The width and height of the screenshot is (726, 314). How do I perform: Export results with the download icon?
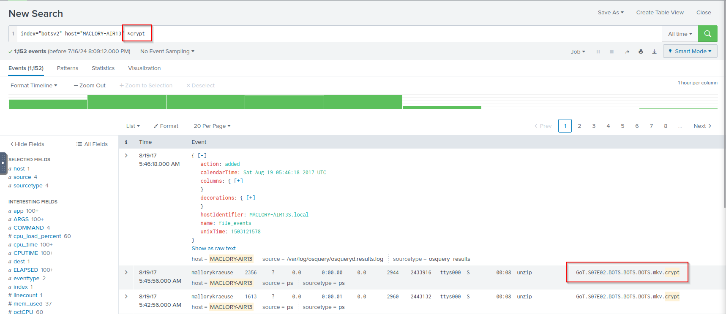[654, 51]
